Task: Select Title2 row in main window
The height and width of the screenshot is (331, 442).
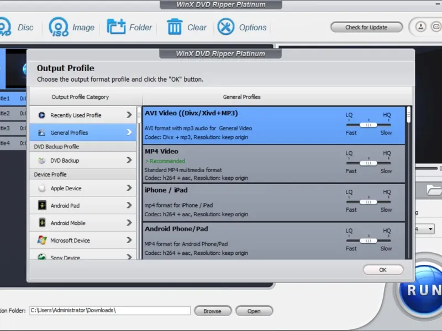Action: pos(13,113)
